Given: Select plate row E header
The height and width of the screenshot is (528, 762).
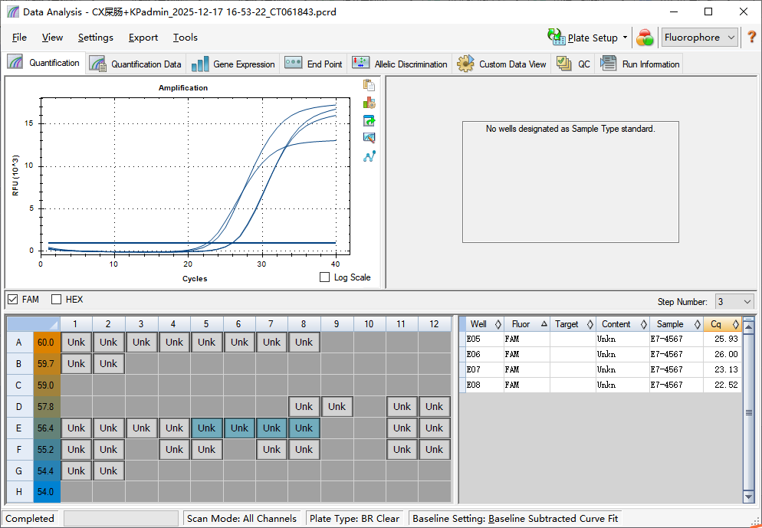Looking at the screenshot, I should click(19, 428).
